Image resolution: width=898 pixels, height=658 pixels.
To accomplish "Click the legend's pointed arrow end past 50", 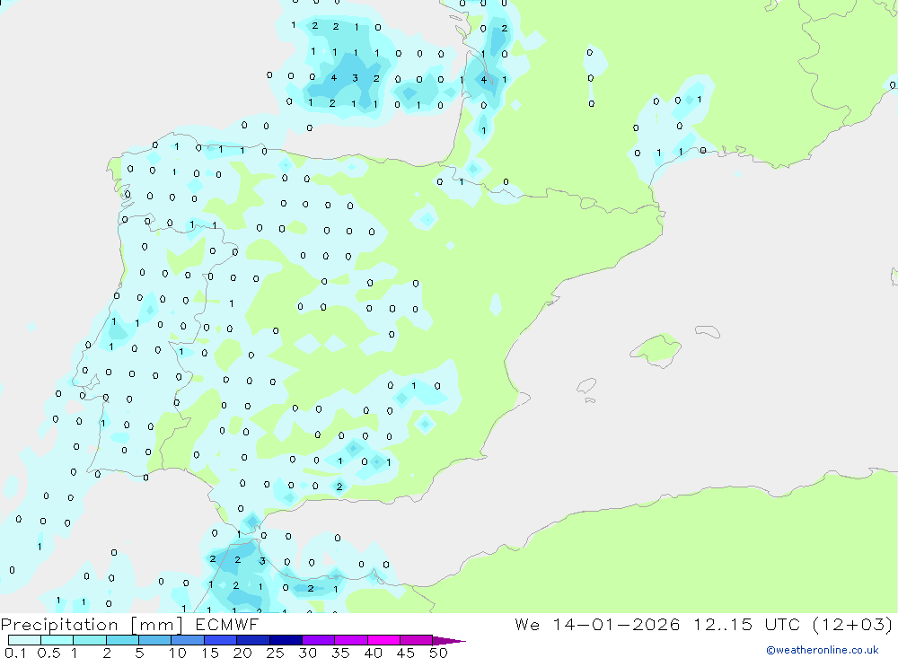I will click(449, 641).
